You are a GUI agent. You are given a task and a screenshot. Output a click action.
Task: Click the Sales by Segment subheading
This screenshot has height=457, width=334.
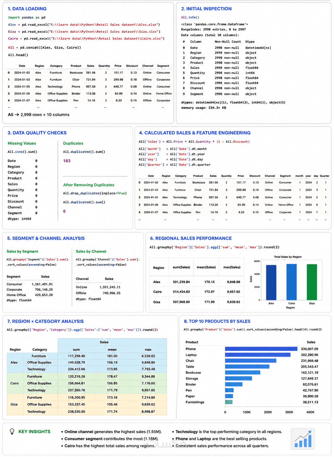(x=22, y=252)
